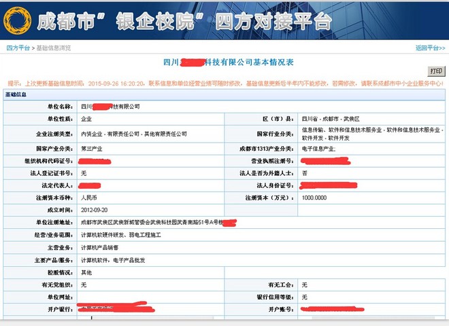Click the 有无工会 value 无

point(305,285)
